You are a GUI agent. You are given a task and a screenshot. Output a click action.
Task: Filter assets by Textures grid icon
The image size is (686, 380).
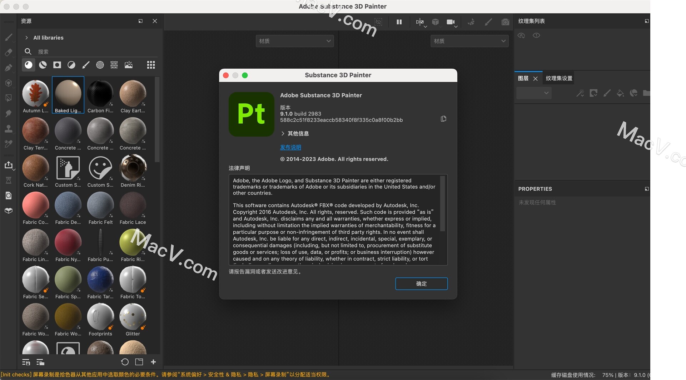[x=114, y=65]
